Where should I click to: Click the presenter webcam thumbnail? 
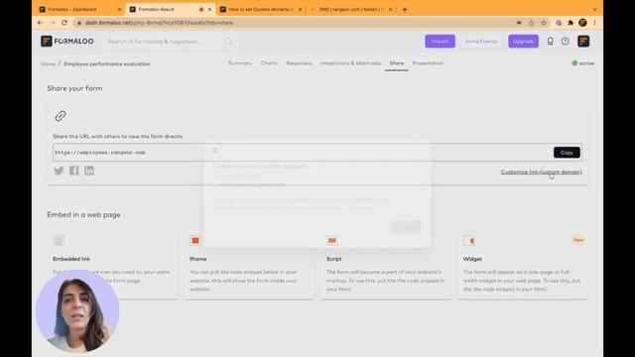(x=77, y=310)
